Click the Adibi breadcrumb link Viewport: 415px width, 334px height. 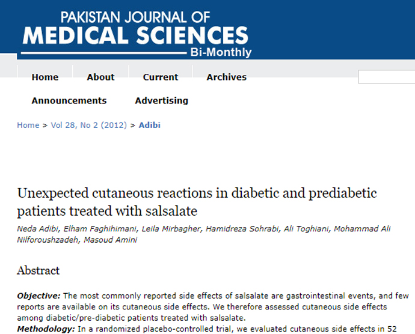coord(150,126)
